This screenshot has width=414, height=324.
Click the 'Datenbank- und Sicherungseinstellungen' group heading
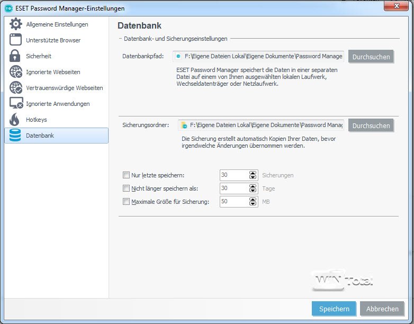pyautogui.click(x=176, y=39)
